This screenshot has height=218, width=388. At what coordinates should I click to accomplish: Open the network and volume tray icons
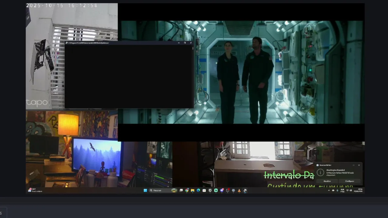(349, 190)
